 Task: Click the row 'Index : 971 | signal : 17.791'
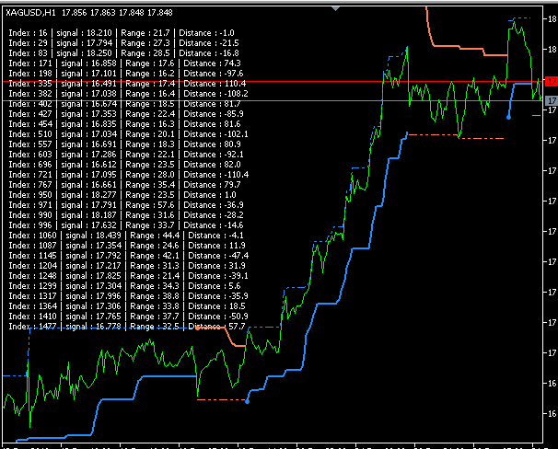pyautogui.click(x=126, y=205)
